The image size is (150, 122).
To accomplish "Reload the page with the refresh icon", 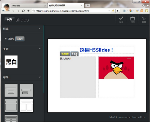I will coord(23,11).
